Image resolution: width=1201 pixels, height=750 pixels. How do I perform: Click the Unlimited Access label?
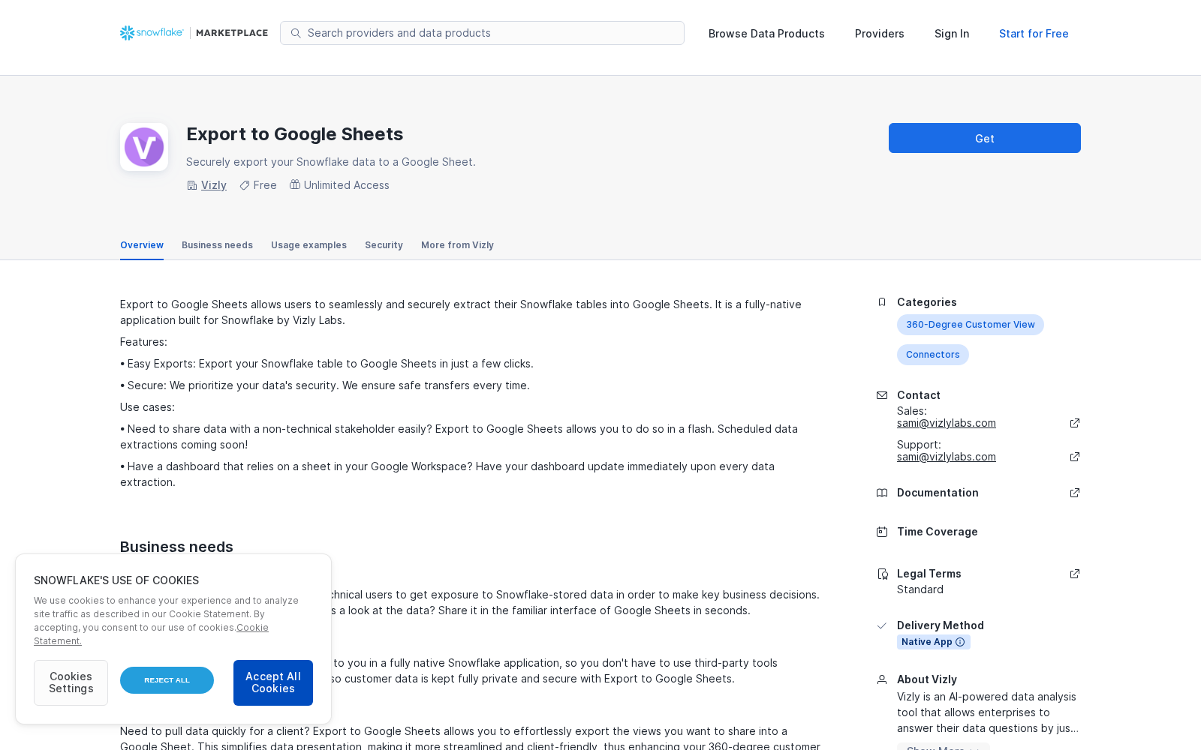pyautogui.click(x=347, y=185)
